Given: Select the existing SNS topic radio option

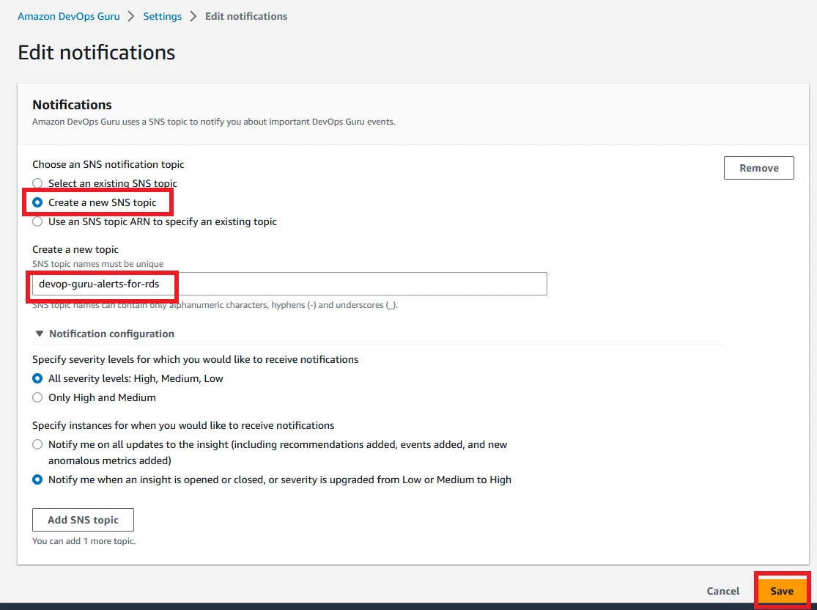Looking at the screenshot, I should 37,183.
